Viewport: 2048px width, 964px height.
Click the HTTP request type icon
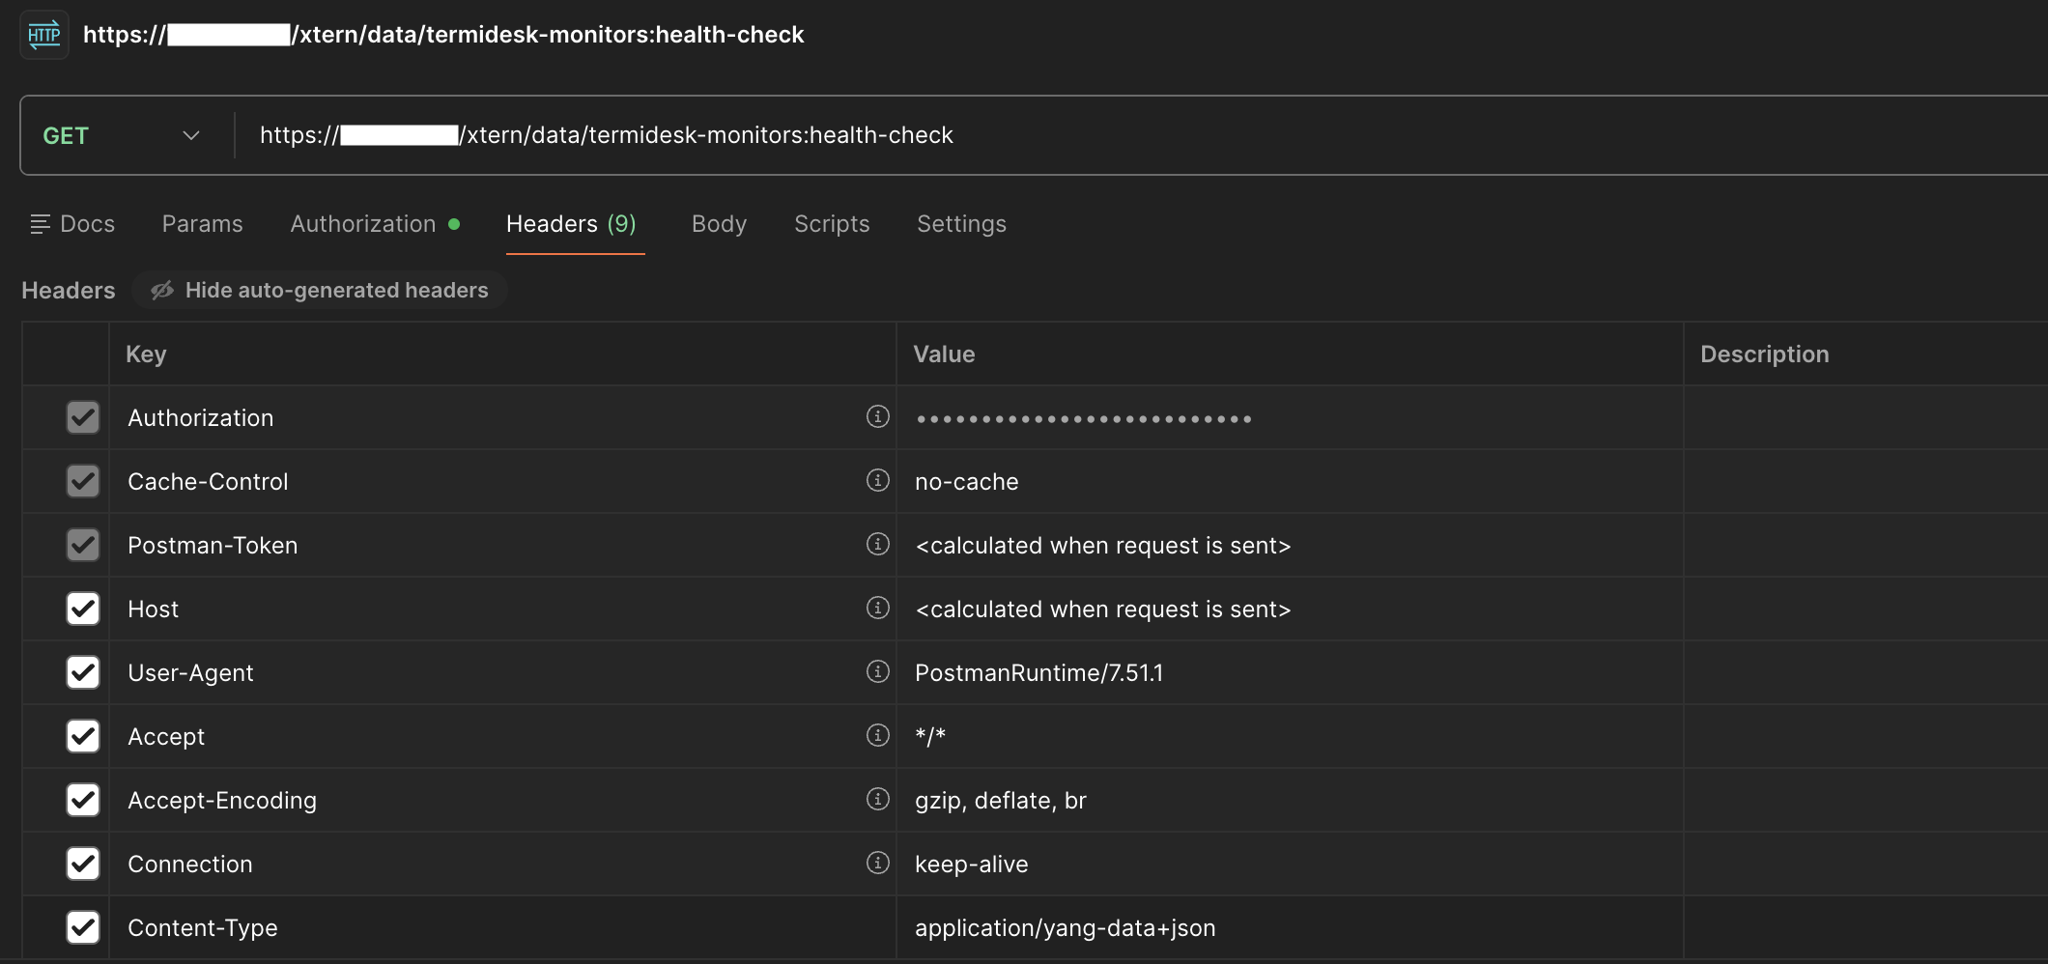click(44, 35)
